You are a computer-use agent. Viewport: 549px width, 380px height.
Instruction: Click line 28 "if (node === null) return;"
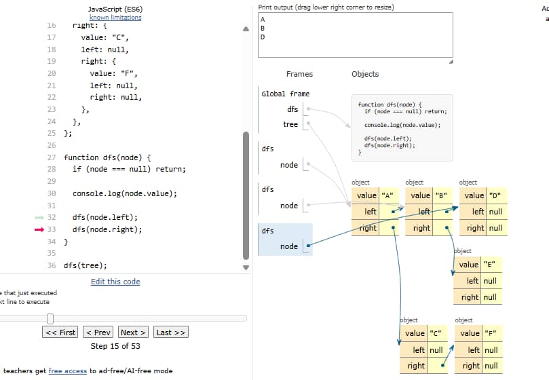[129, 169]
